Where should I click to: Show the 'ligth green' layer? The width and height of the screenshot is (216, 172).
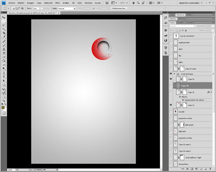[x=171, y=125]
